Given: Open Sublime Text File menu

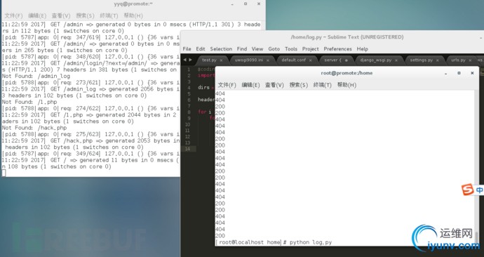Looking at the screenshot, I should 187,49.
